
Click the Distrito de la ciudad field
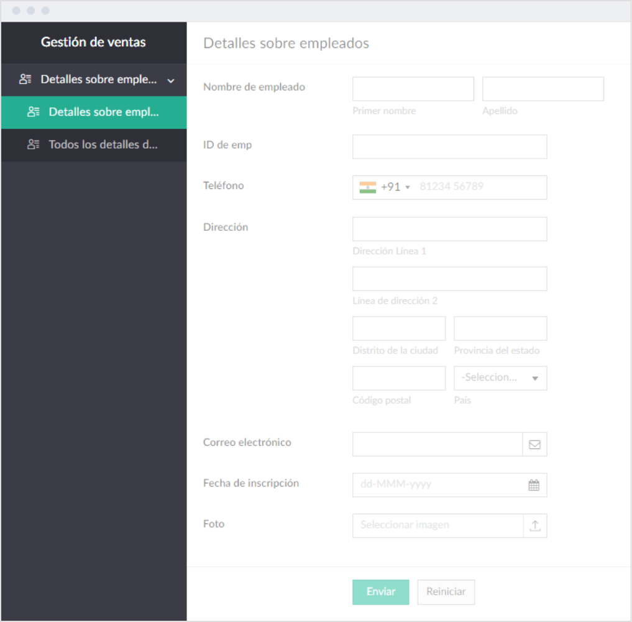coord(399,328)
